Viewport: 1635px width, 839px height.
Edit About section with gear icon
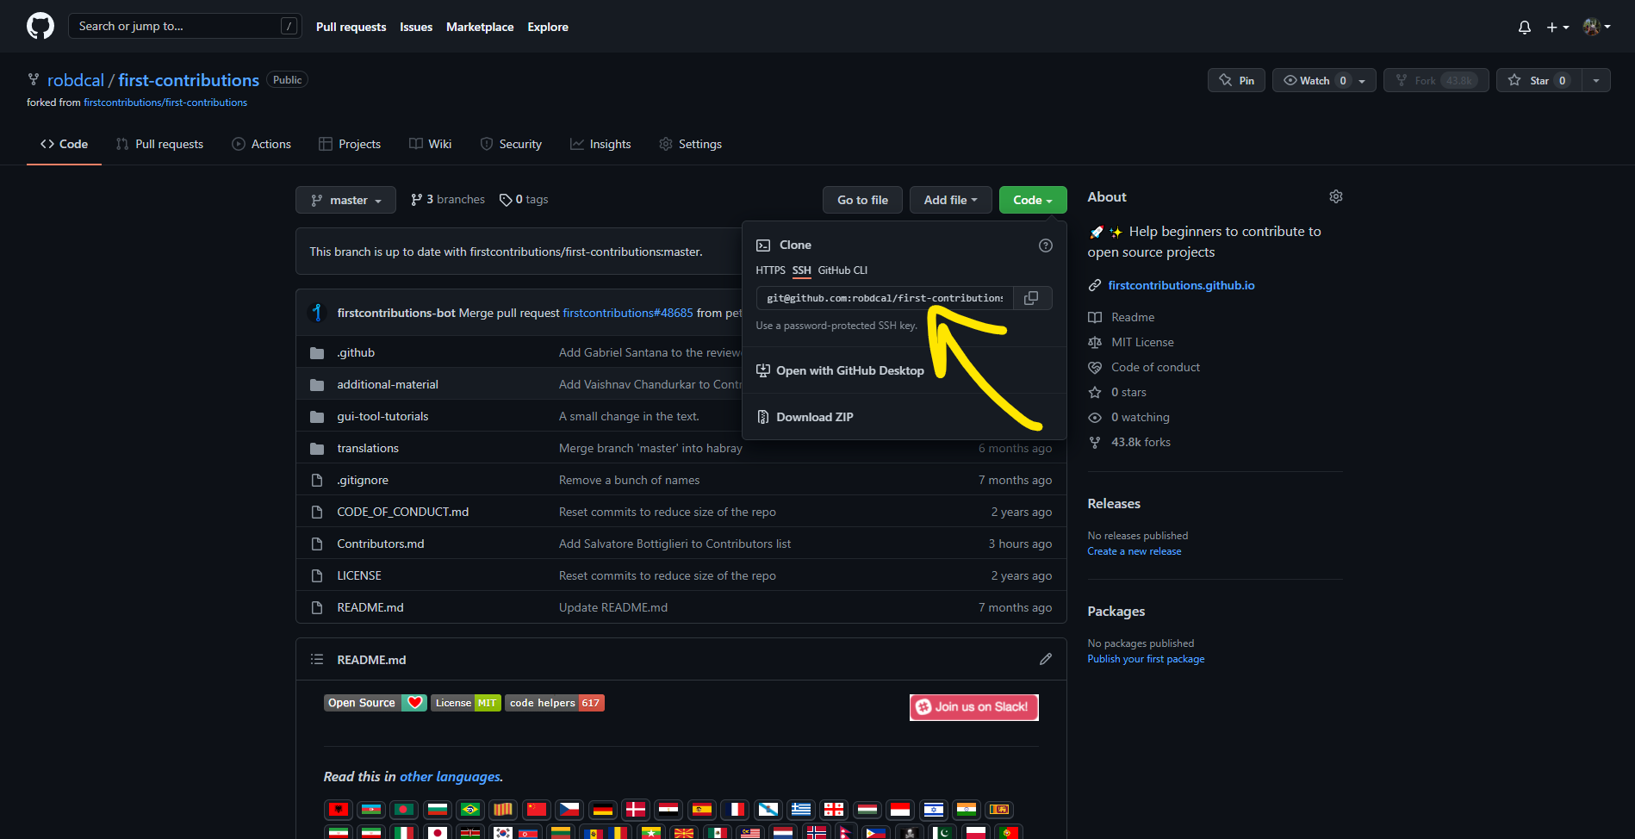[1336, 196]
